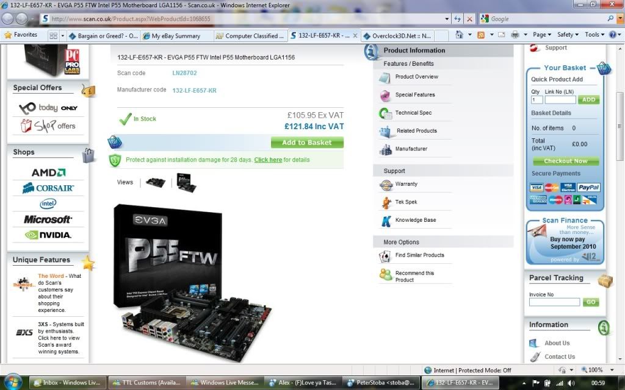The image size is (625, 390).
Task: Click the About Us information icon
Action: click(x=534, y=343)
